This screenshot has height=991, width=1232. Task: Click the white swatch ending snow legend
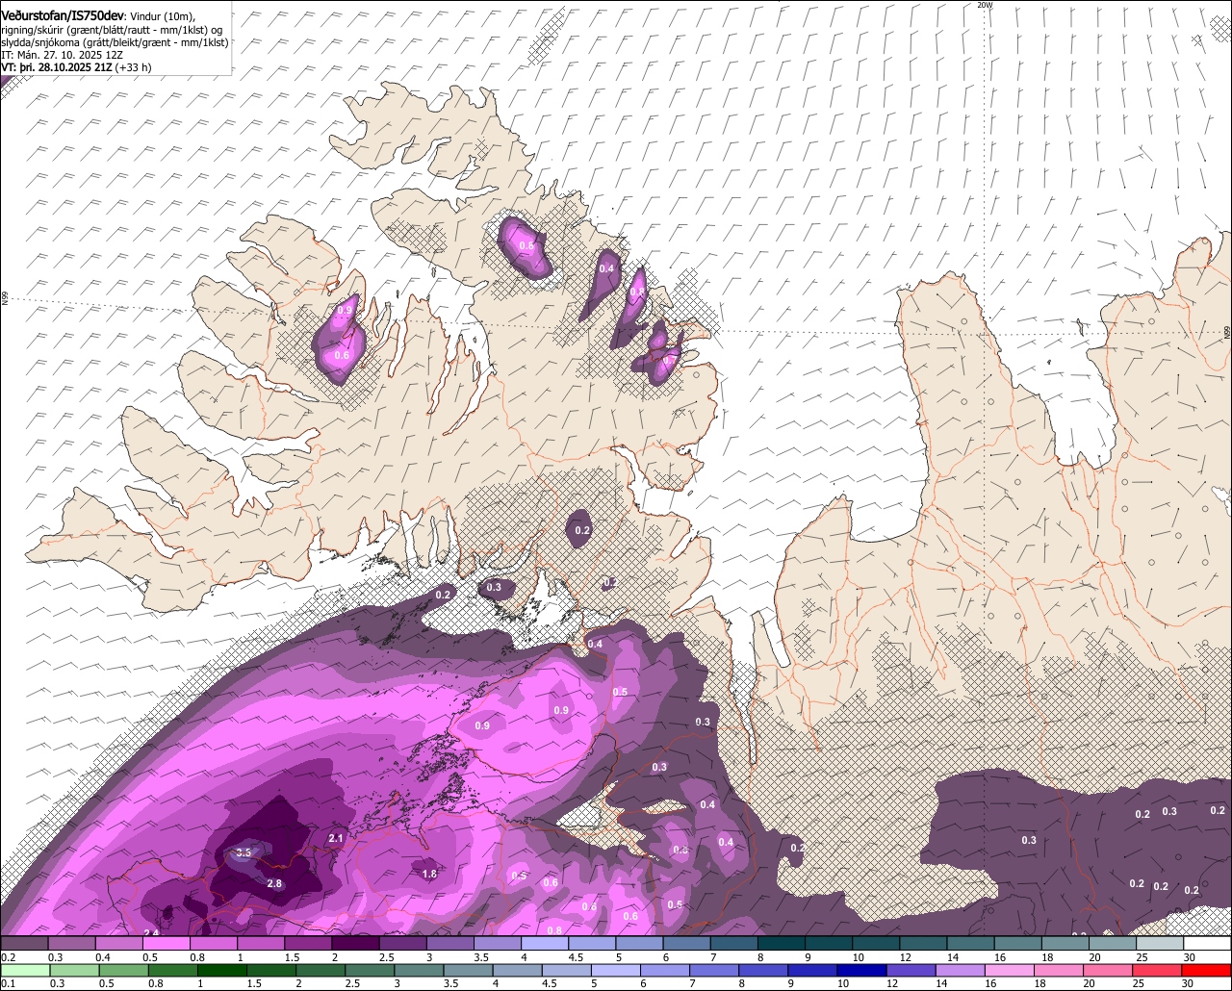click(1208, 944)
